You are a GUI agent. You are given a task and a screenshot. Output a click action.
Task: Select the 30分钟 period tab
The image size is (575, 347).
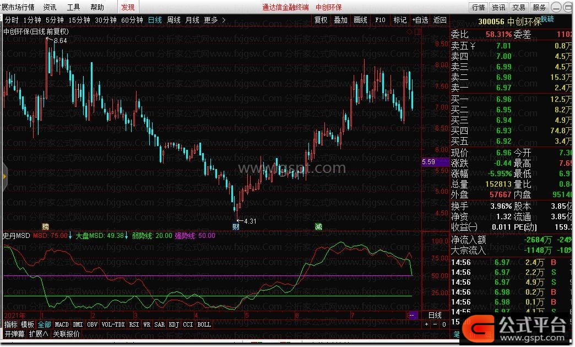coord(106,20)
